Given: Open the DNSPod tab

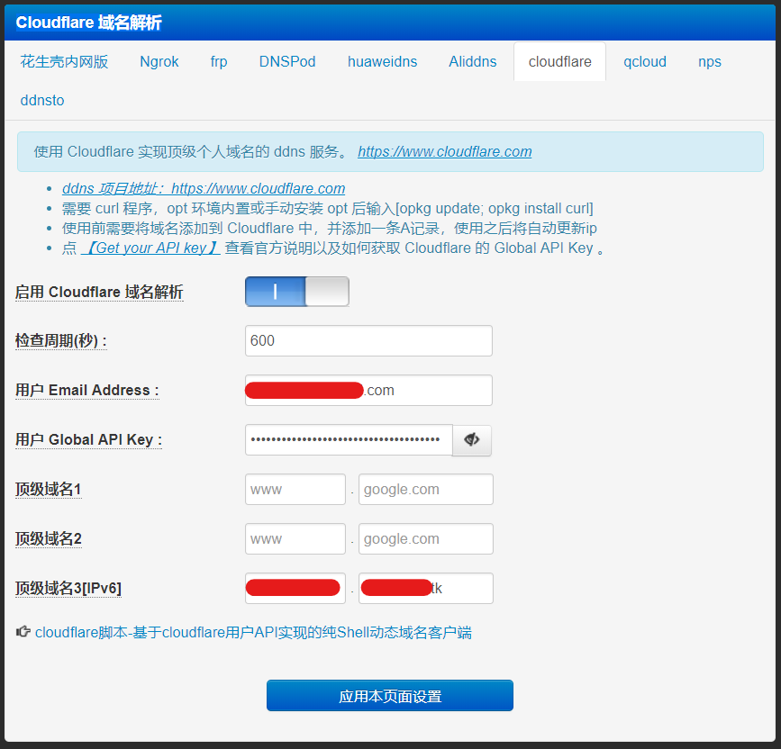Looking at the screenshot, I should (x=287, y=62).
